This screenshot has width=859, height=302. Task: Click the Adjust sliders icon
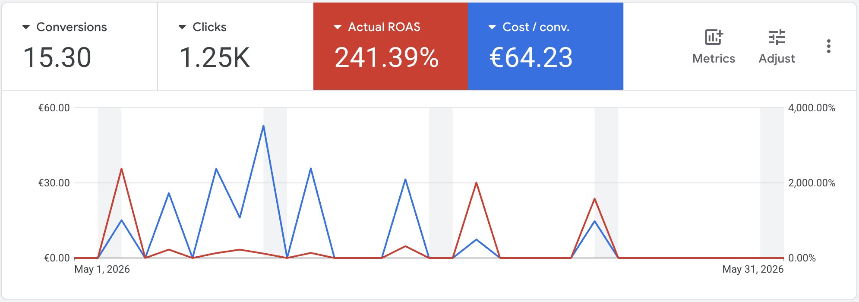(777, 37)
